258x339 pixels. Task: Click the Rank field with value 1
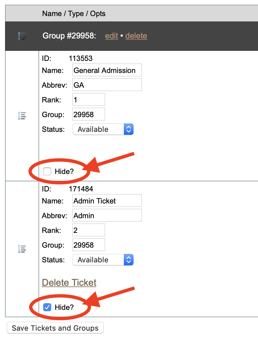coord(89,99)
